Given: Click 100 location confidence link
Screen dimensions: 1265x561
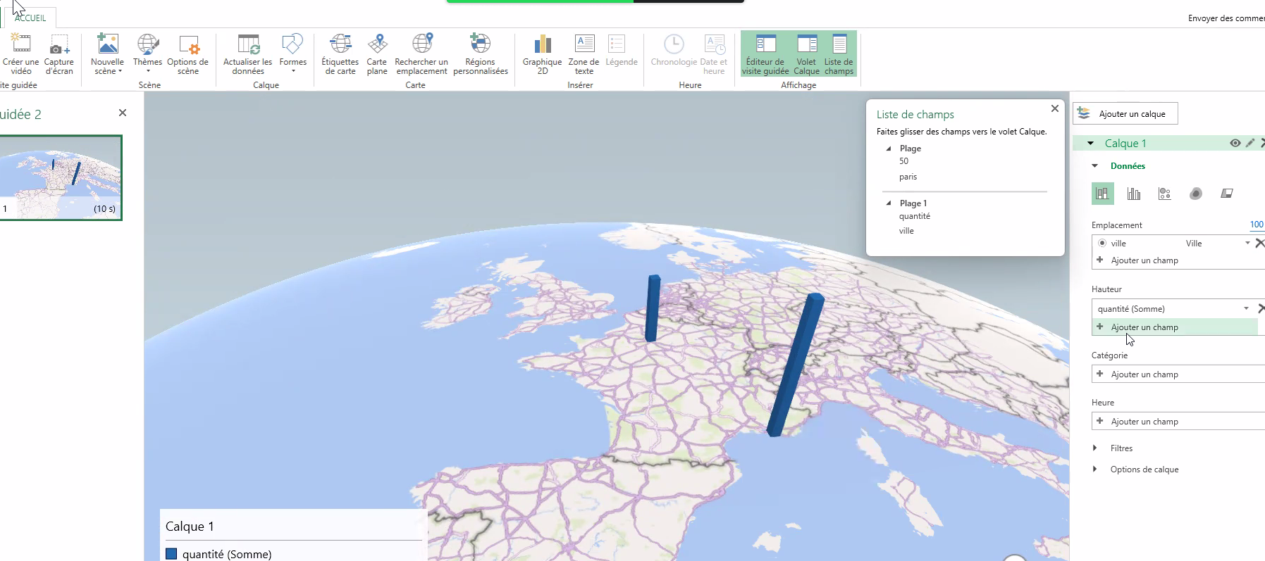Looking at the screenshot, I should 1257,225.
